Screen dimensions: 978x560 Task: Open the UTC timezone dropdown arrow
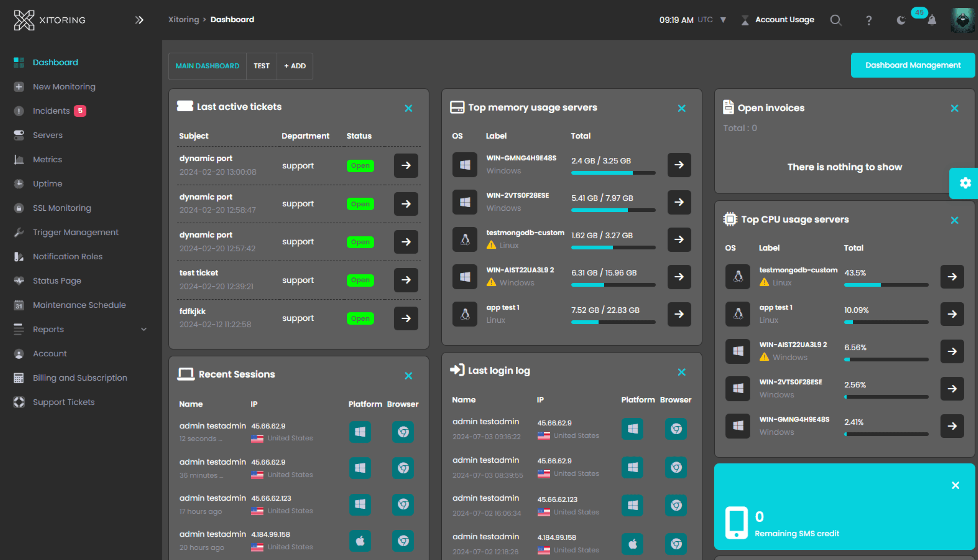click(x=723, y=20)
